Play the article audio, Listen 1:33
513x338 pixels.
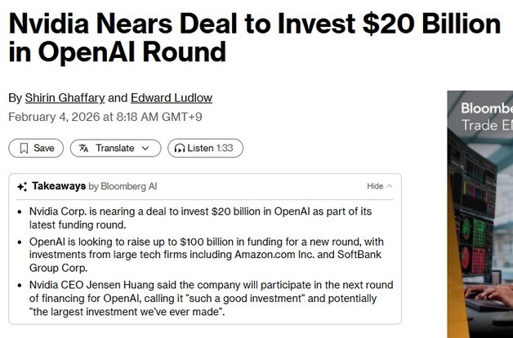point(205,148)
